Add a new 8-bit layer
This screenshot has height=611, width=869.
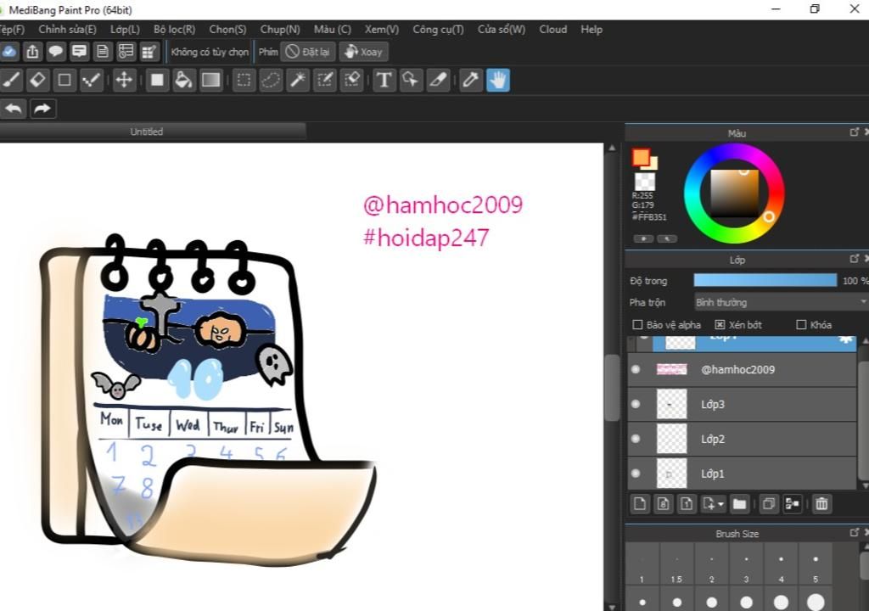pyautogui.click(x=663, y=504)
